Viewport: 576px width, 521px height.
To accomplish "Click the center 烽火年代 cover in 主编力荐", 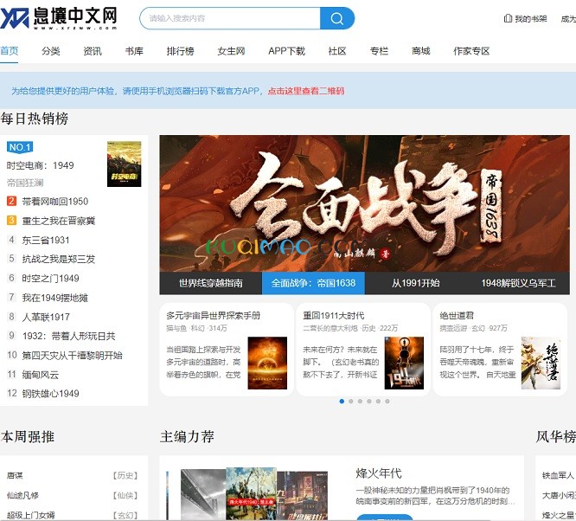I will 252,493.
